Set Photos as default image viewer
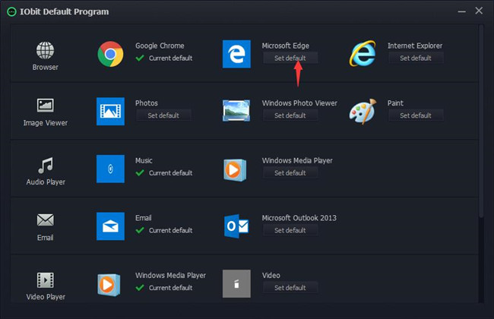 coord(163,115)
